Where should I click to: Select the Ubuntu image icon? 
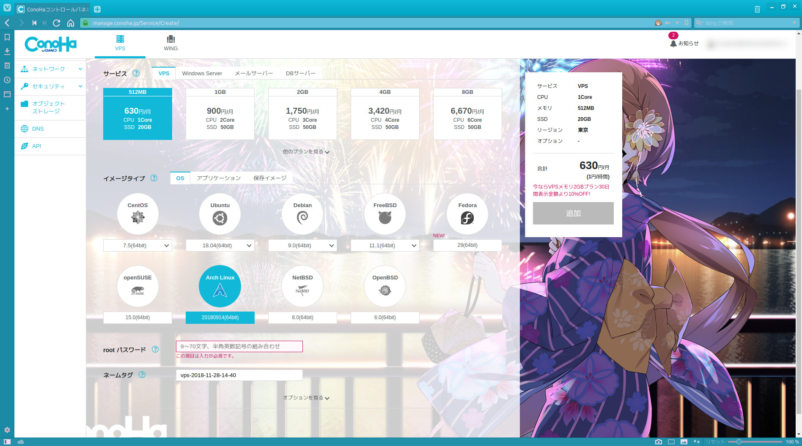point(220,214)
